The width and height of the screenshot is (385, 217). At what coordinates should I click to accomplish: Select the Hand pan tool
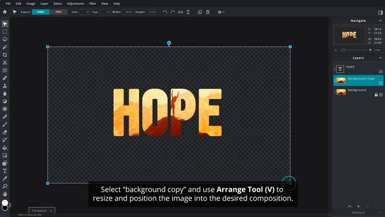click(5, 194)
